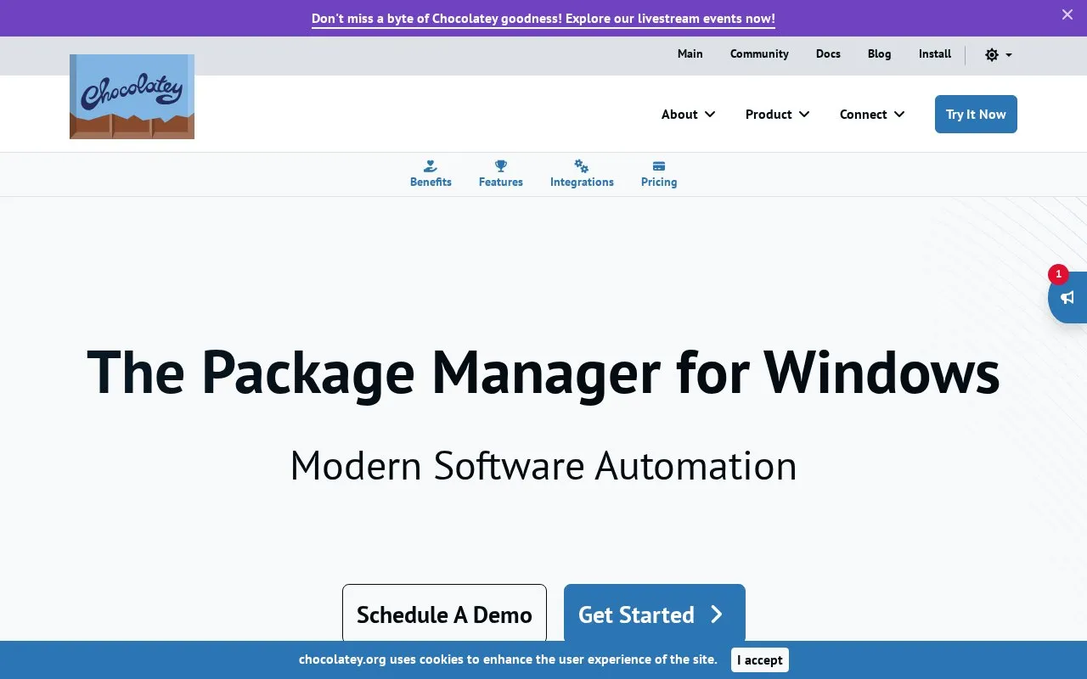Open the theme switcher sun dropdown

[x=999, y=54]
